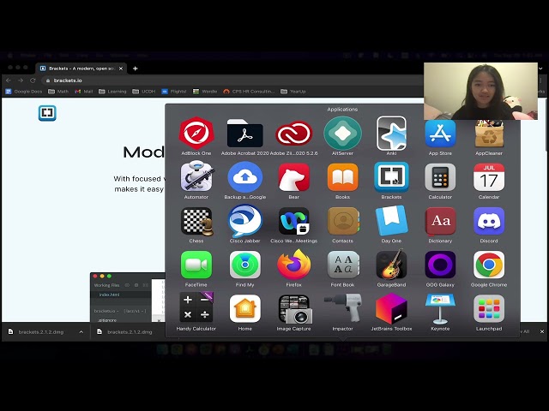This screenshot has width=549, height=411.
Task: Launch GarageBand
Action: click(391, 265)
